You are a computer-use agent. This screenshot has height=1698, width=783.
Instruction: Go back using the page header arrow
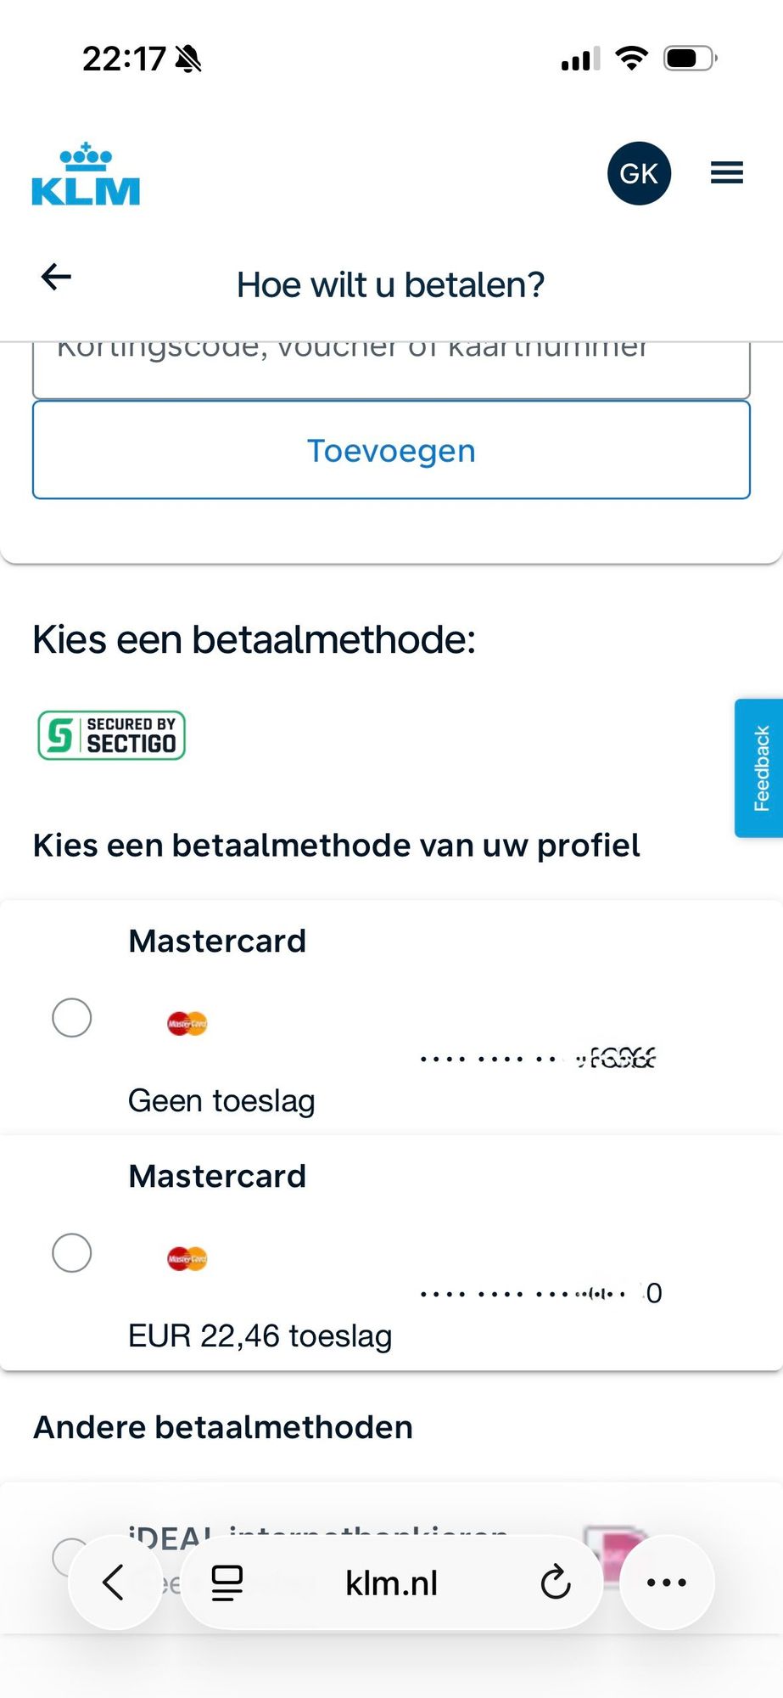pyautogui.click(x=56, y=277)
